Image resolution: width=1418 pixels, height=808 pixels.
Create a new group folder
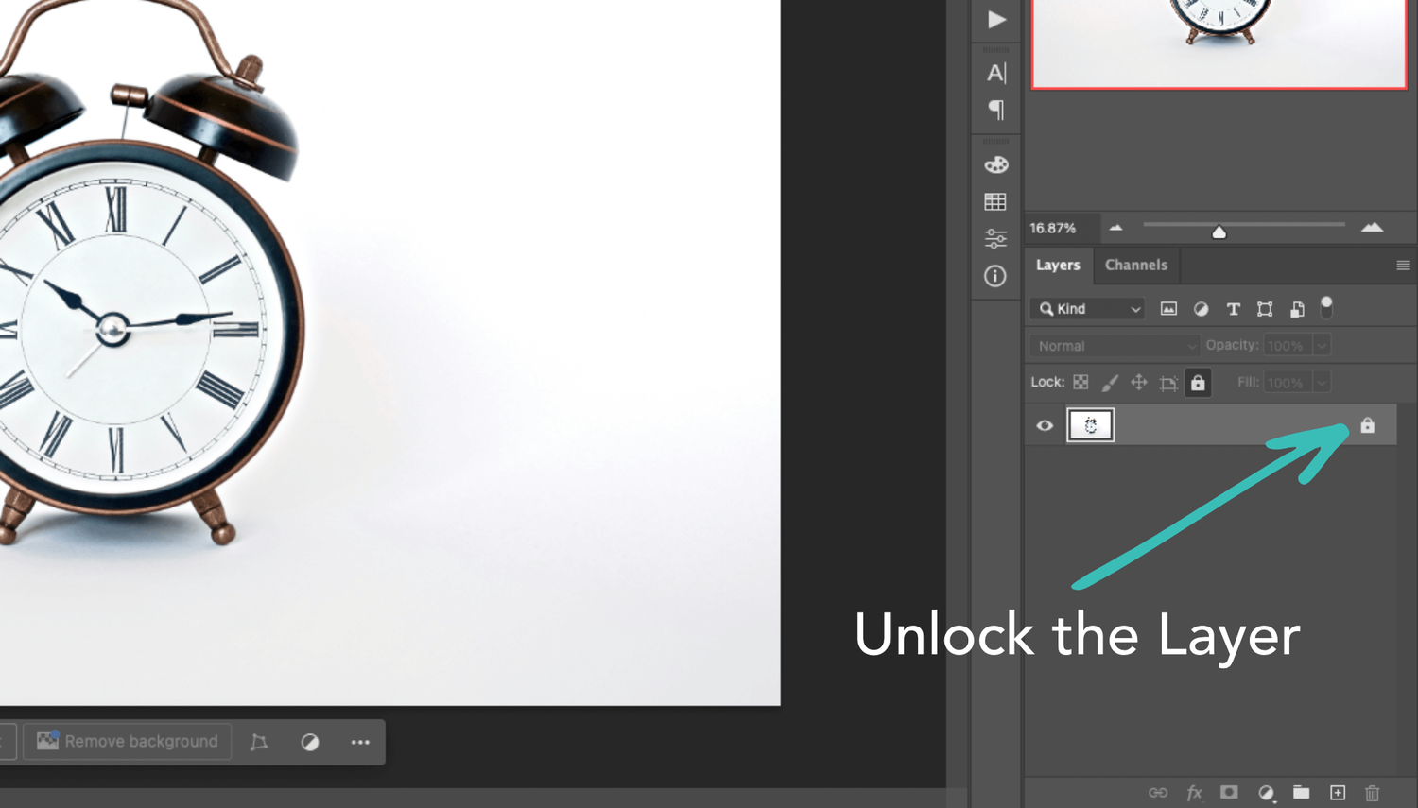click(x=1302, y=793)
